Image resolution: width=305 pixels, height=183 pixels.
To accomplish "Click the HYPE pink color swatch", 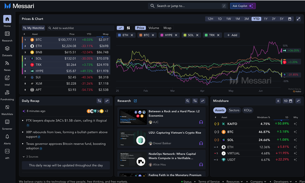I will click(x=162, y=35).
